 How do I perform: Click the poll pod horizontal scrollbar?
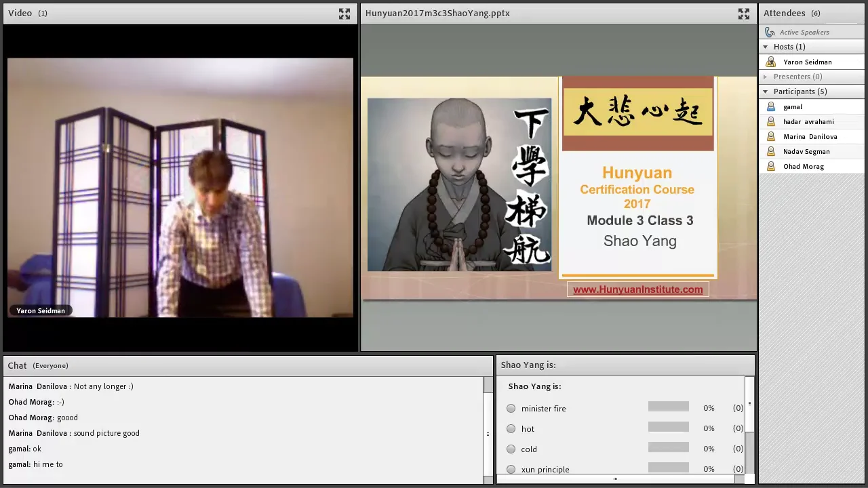coord(616,479)
